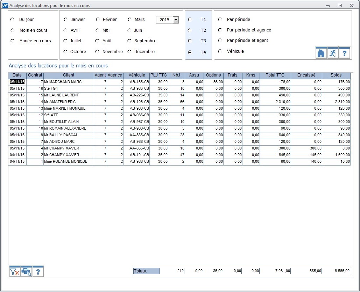Open print preview printer icon

coord(26,272)
